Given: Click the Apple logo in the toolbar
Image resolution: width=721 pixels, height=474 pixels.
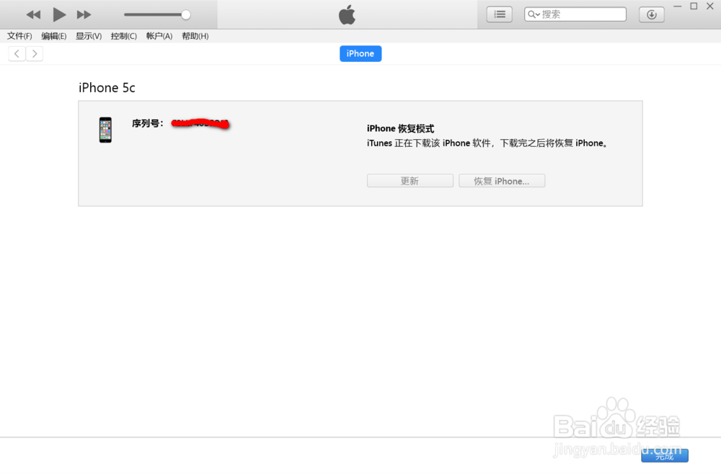Looking at the screenshot, I should pos(347,14).
